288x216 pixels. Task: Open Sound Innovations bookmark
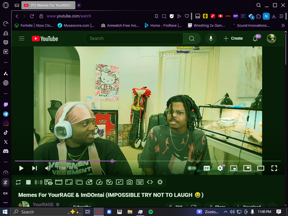pyautogui.click(x=251, y=25)
